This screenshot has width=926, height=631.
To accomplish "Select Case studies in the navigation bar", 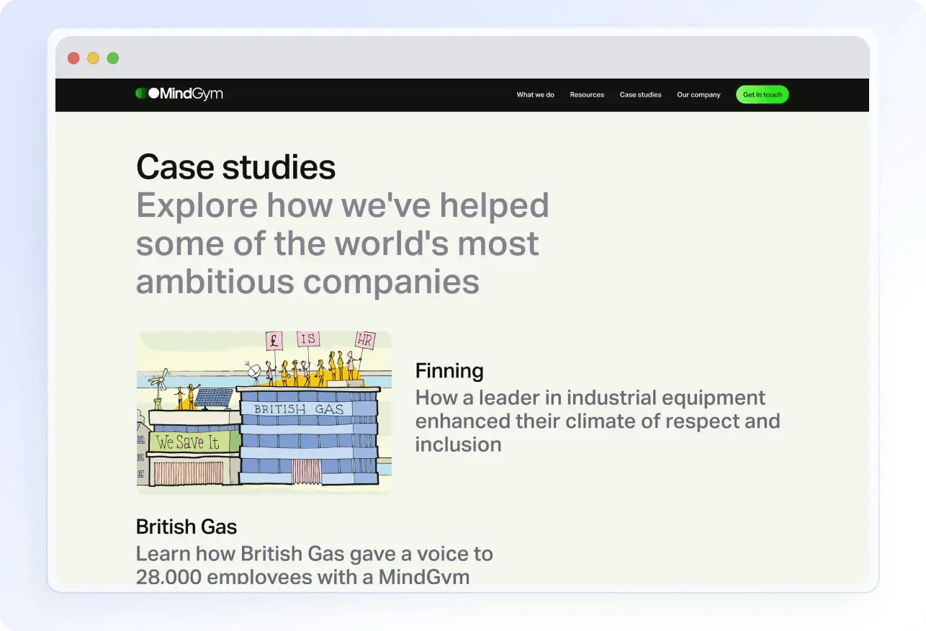I will point(640,95).
